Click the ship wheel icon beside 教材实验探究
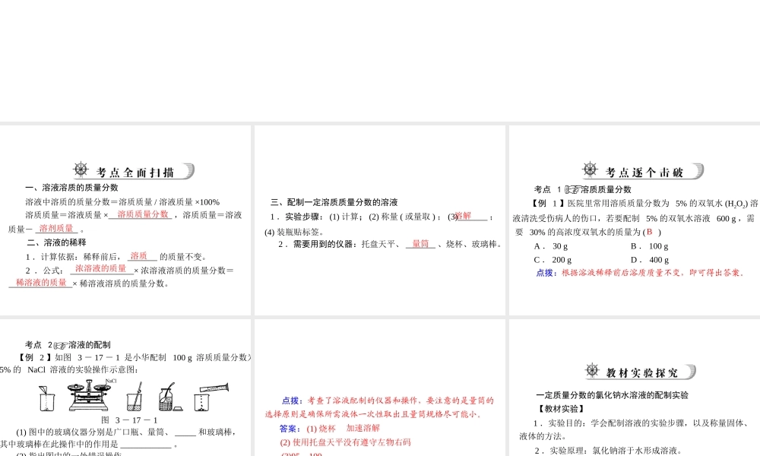The width and height of the screenshot is (760, 456). pyautogui.click(x=592, y=371)
